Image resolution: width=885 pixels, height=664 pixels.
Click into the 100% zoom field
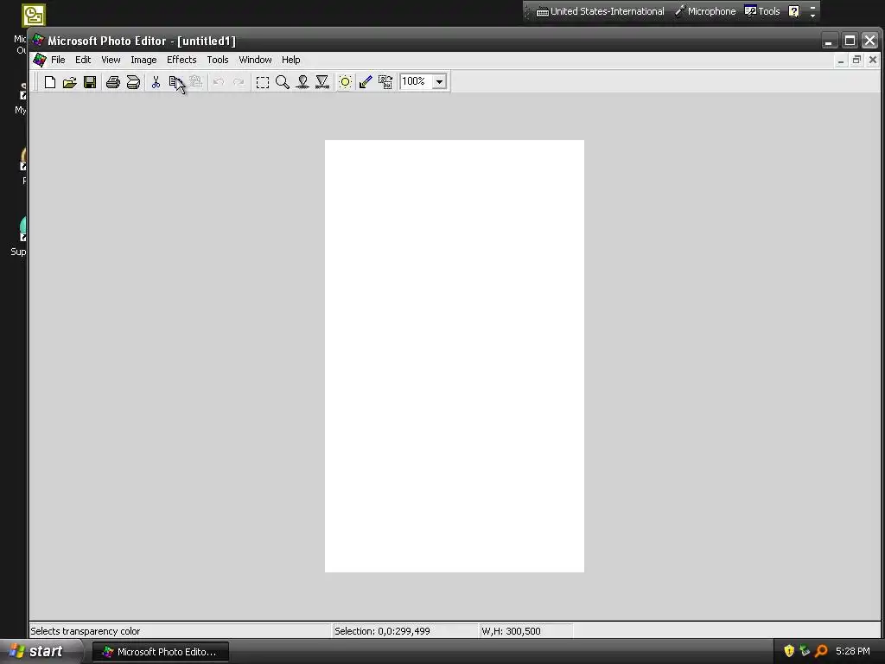[x=416, y=82]
